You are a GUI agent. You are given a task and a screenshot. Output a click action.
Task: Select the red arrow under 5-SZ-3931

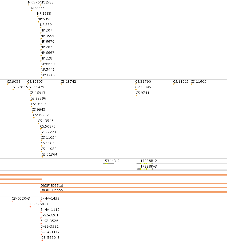pyautogui.click(x=41, y=229)
